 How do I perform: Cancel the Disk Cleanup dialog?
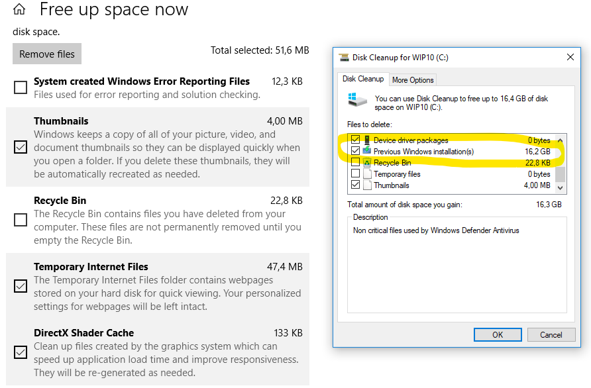[551, 335]
